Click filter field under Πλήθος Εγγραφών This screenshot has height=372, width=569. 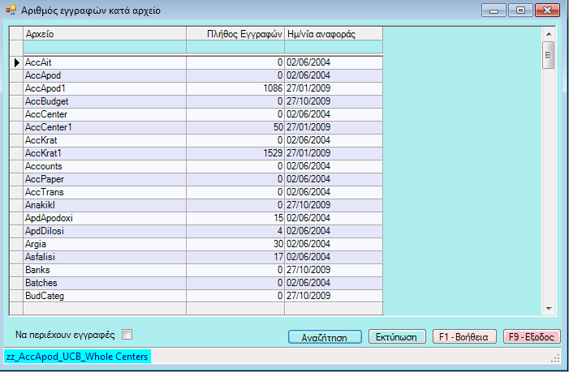point(235,47)
